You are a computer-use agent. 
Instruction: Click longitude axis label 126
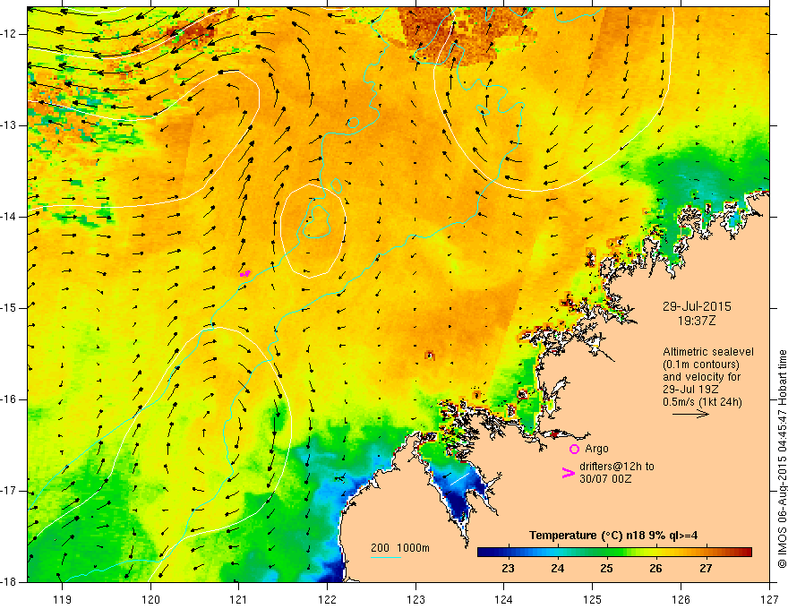coord(681,599)
